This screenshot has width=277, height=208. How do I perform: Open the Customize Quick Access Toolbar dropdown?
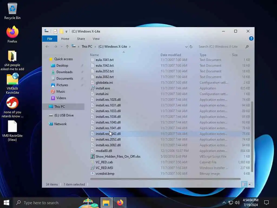tap(67, 32)
